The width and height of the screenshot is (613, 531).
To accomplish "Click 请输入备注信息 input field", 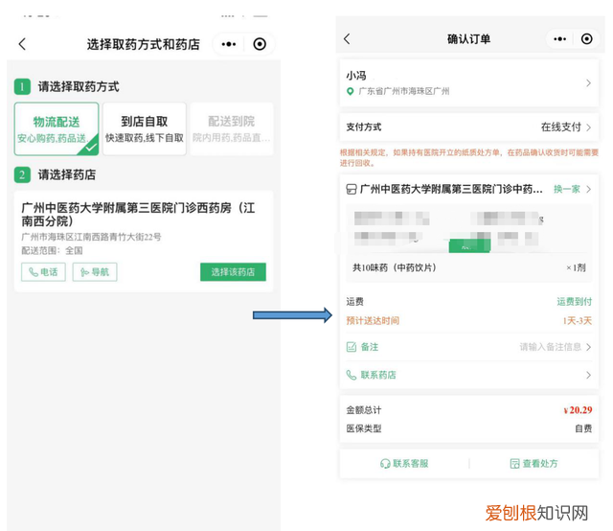I will tap(551, 347).
